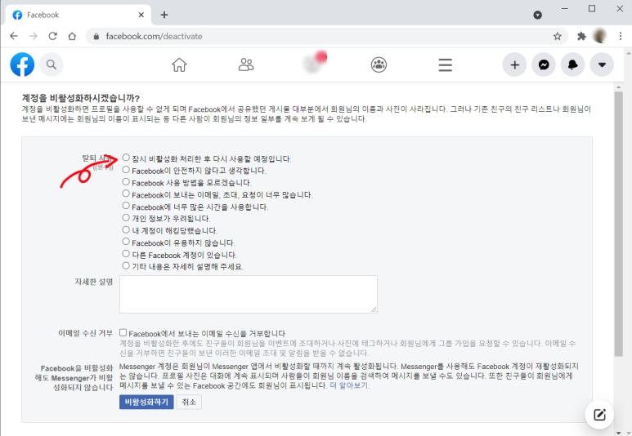Go back in the browser
This screenshot has height=436, width=632.
(14, 36)
